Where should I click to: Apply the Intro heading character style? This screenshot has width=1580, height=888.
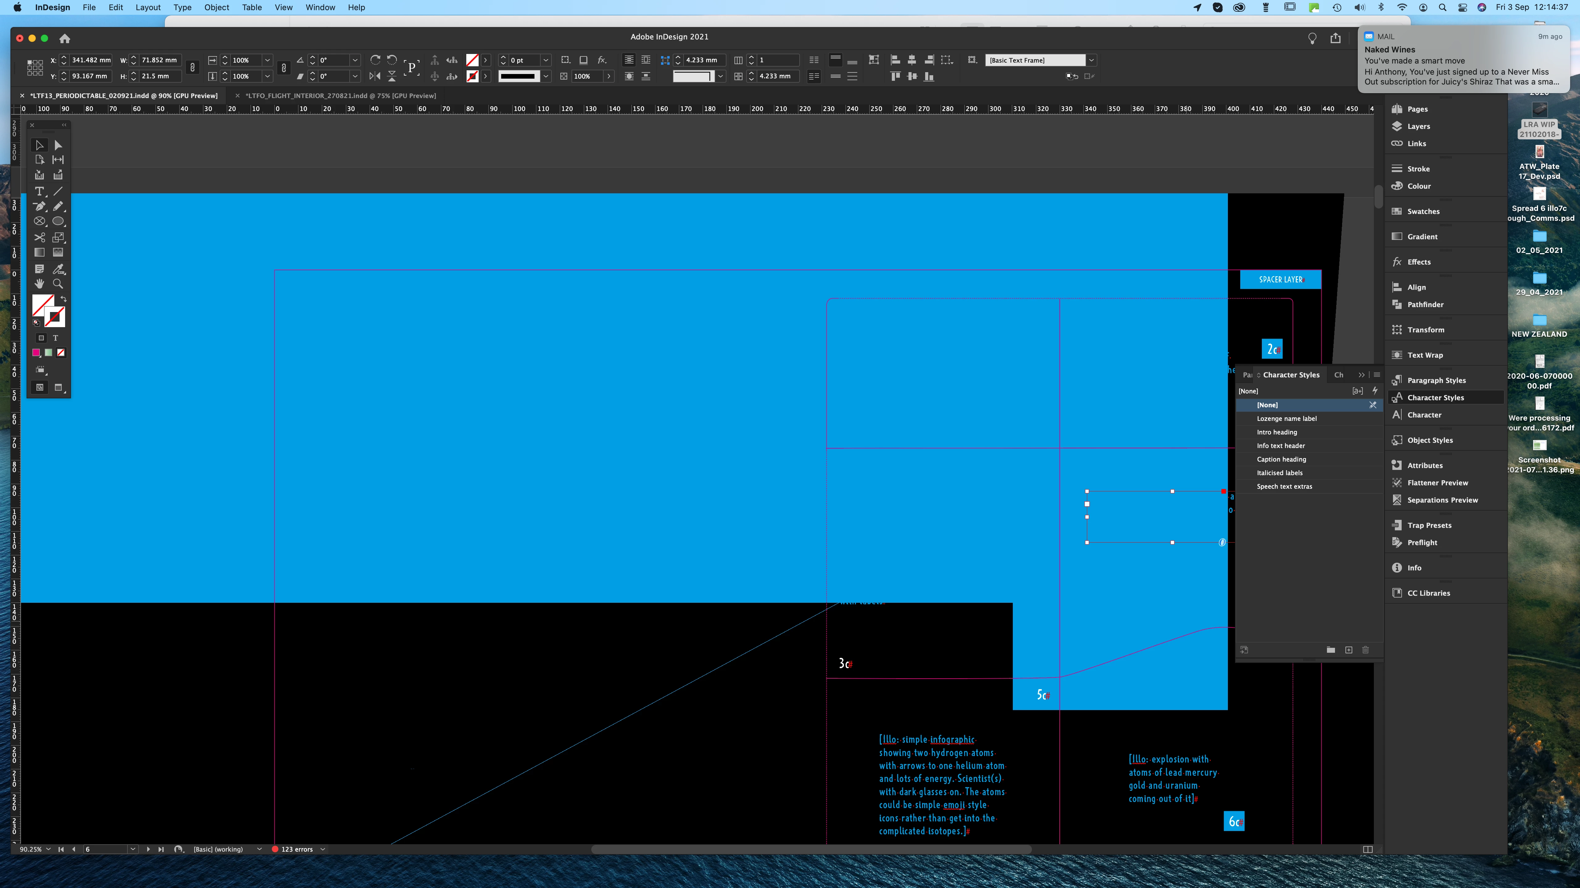[1277, 432]
